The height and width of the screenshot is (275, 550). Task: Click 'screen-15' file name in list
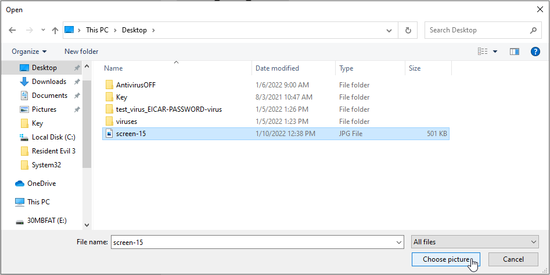[131, 134]
